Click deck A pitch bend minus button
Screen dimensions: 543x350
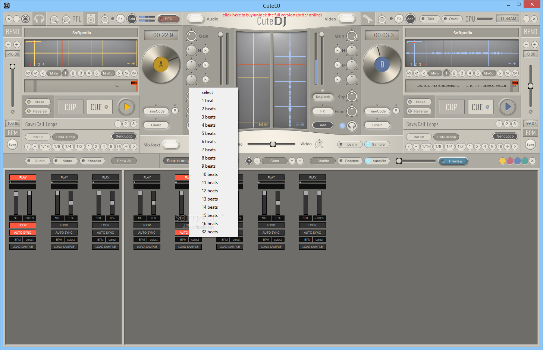click(x=8, y=44)
